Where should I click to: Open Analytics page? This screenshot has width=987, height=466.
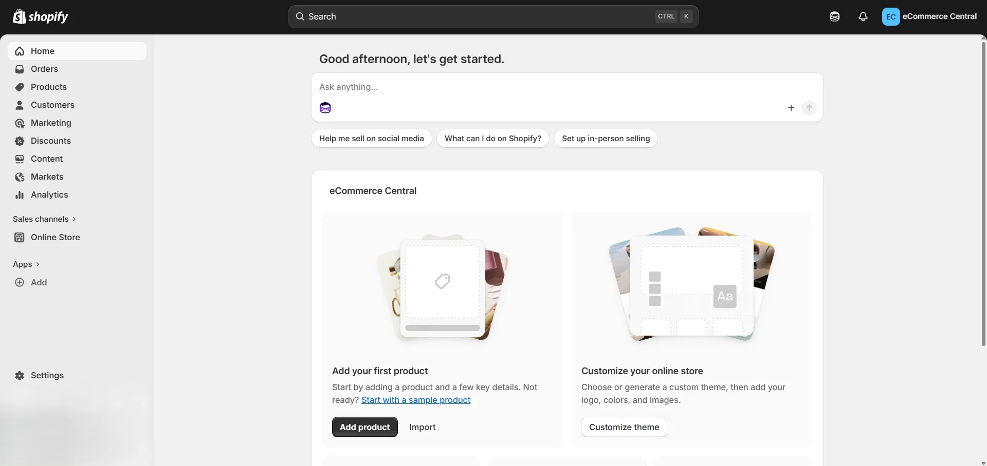coord(77,195)
